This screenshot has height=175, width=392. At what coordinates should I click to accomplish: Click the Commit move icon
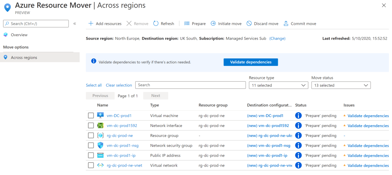286,24
